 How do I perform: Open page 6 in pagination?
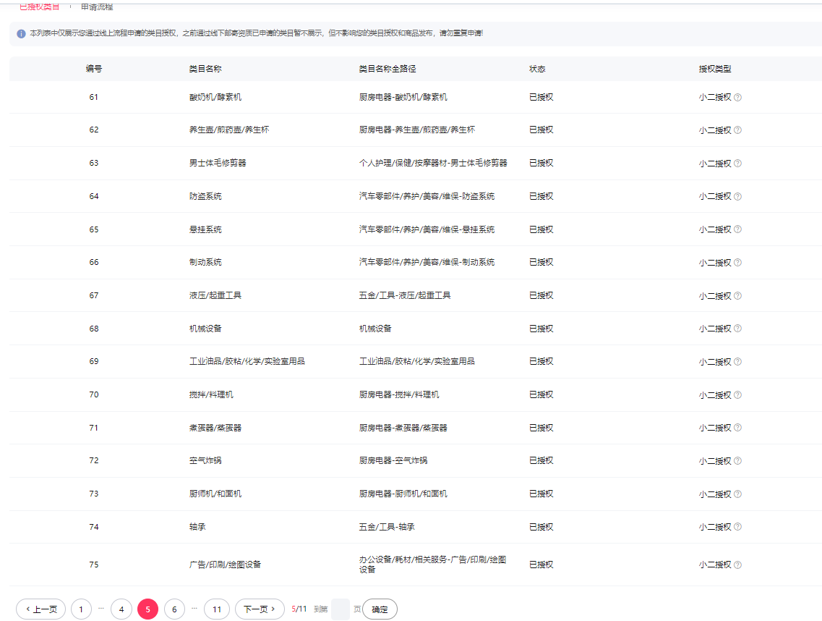tap(174, 609)
